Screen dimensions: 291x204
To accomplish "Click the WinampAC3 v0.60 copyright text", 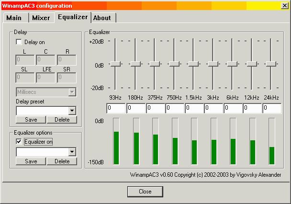I will [206, 175].
